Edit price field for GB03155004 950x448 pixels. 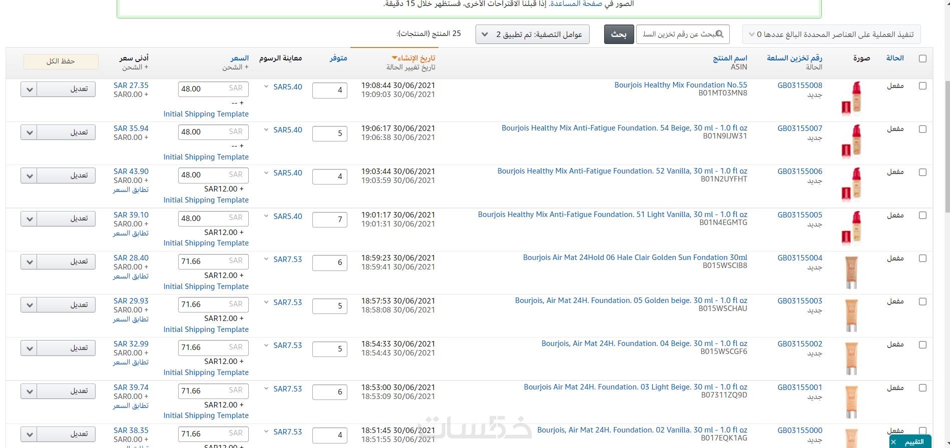(x=213, y=261)
